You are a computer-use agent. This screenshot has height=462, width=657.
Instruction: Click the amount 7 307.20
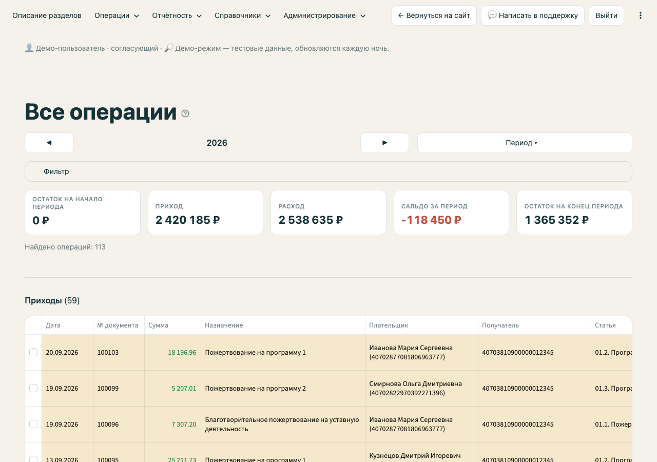(184, 424)
